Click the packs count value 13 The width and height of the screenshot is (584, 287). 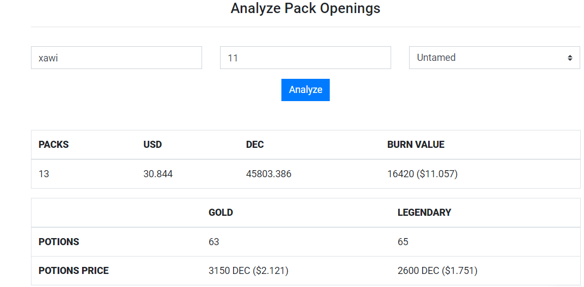[x=43, y=174]
